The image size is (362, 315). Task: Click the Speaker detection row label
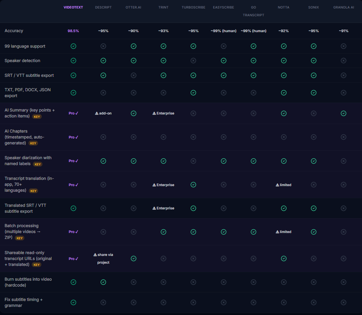click(x=23, y=61)
